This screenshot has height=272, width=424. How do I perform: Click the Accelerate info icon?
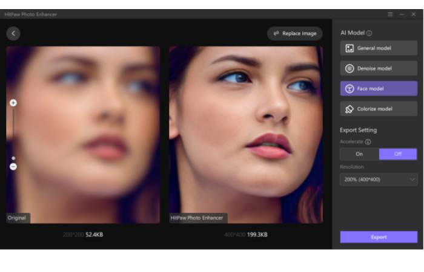(x=368, y=142)
